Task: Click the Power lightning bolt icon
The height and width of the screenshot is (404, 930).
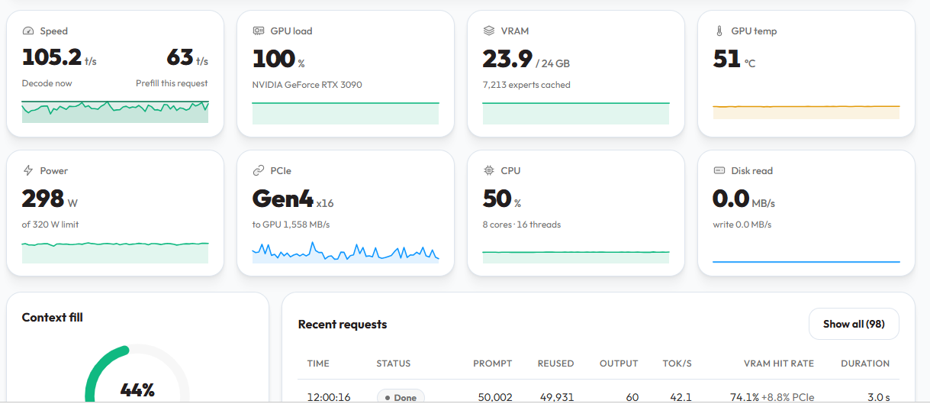Action: click(x=28, y=171)
